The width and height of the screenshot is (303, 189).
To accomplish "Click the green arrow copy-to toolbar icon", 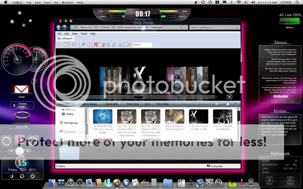I will tap(83, 45).
